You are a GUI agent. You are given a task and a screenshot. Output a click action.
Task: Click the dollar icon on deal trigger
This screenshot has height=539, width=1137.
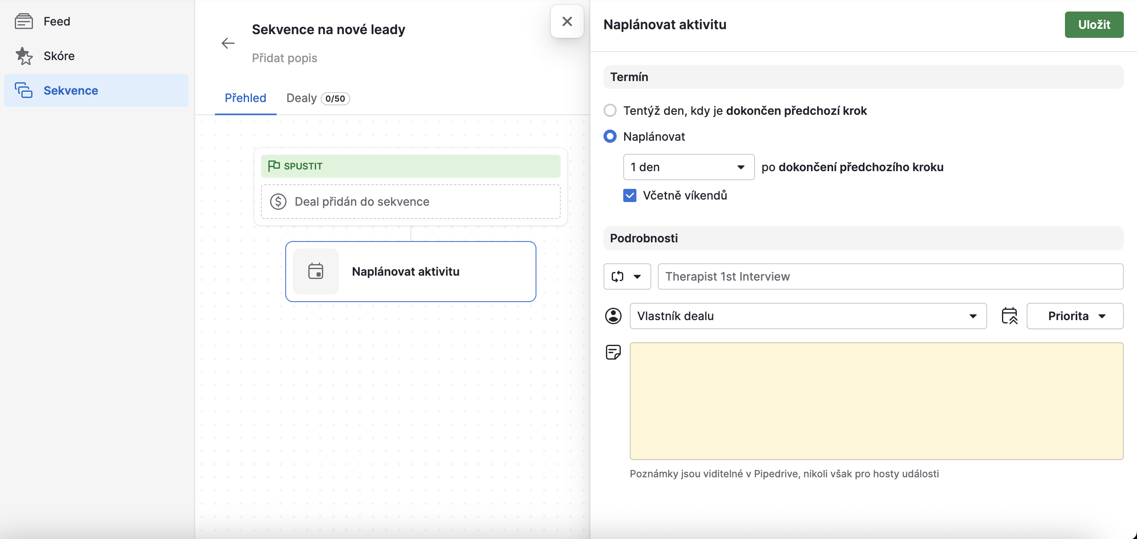point(278,202)
